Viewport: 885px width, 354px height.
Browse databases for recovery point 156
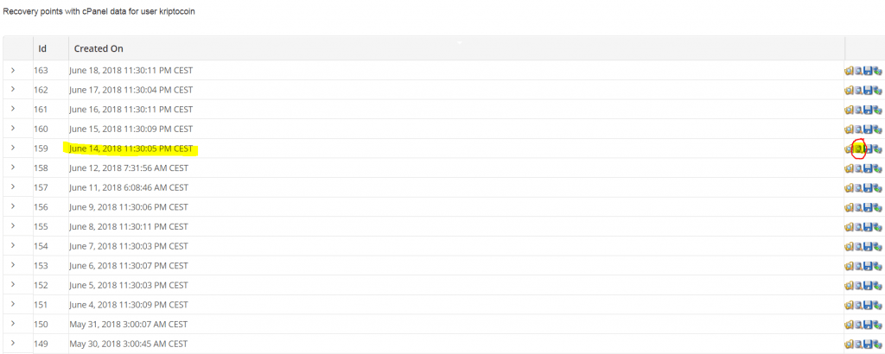(x=858, y=207)
